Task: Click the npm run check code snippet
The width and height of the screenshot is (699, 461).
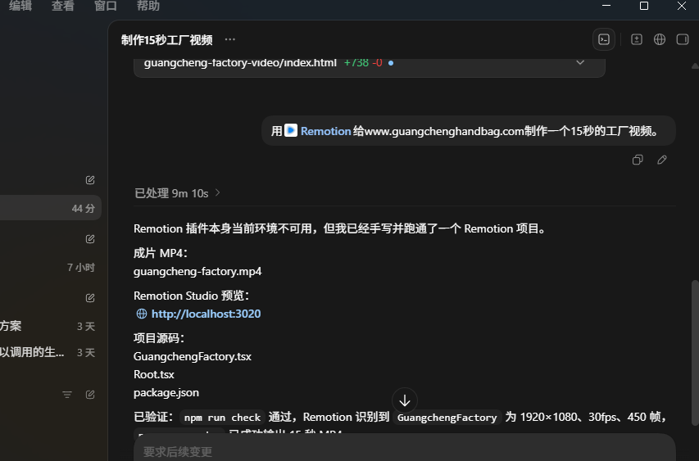Action: 222,418
